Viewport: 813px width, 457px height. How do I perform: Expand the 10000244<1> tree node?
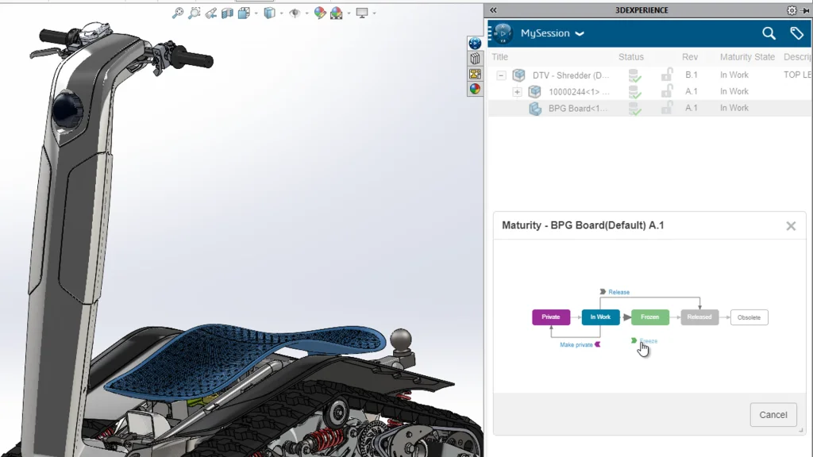tap(517, 92)
